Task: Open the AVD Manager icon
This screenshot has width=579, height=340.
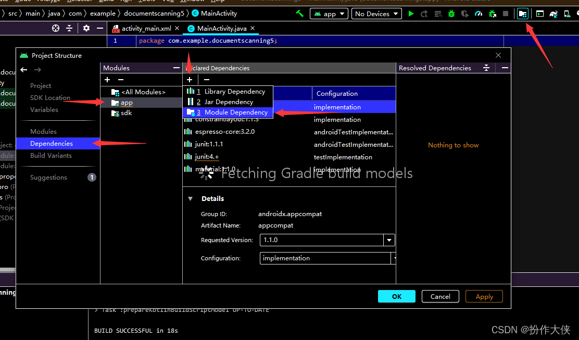Action: tap(567, 14)
